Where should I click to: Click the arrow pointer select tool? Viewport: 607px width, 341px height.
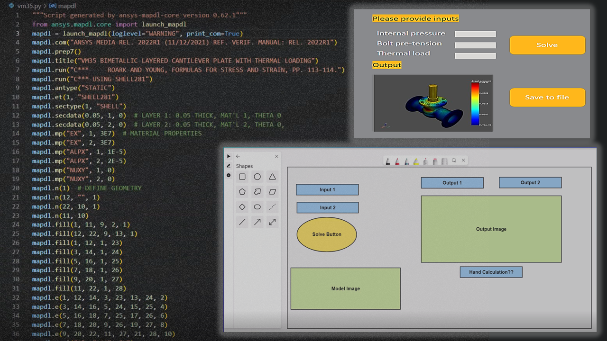click(229, 156)
